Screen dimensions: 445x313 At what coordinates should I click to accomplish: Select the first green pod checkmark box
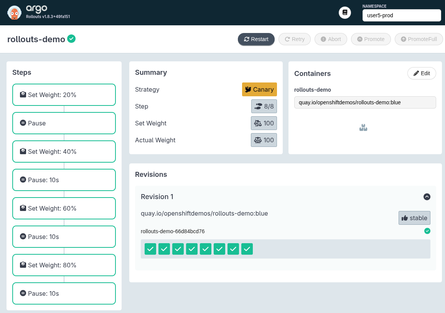pos(150,249)
